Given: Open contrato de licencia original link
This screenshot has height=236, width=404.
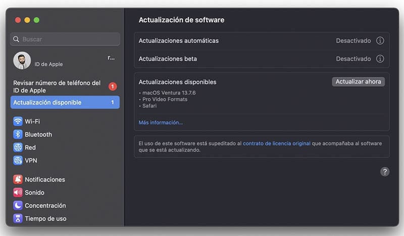Looking at the screenshot, I should [x=276, y=144].
